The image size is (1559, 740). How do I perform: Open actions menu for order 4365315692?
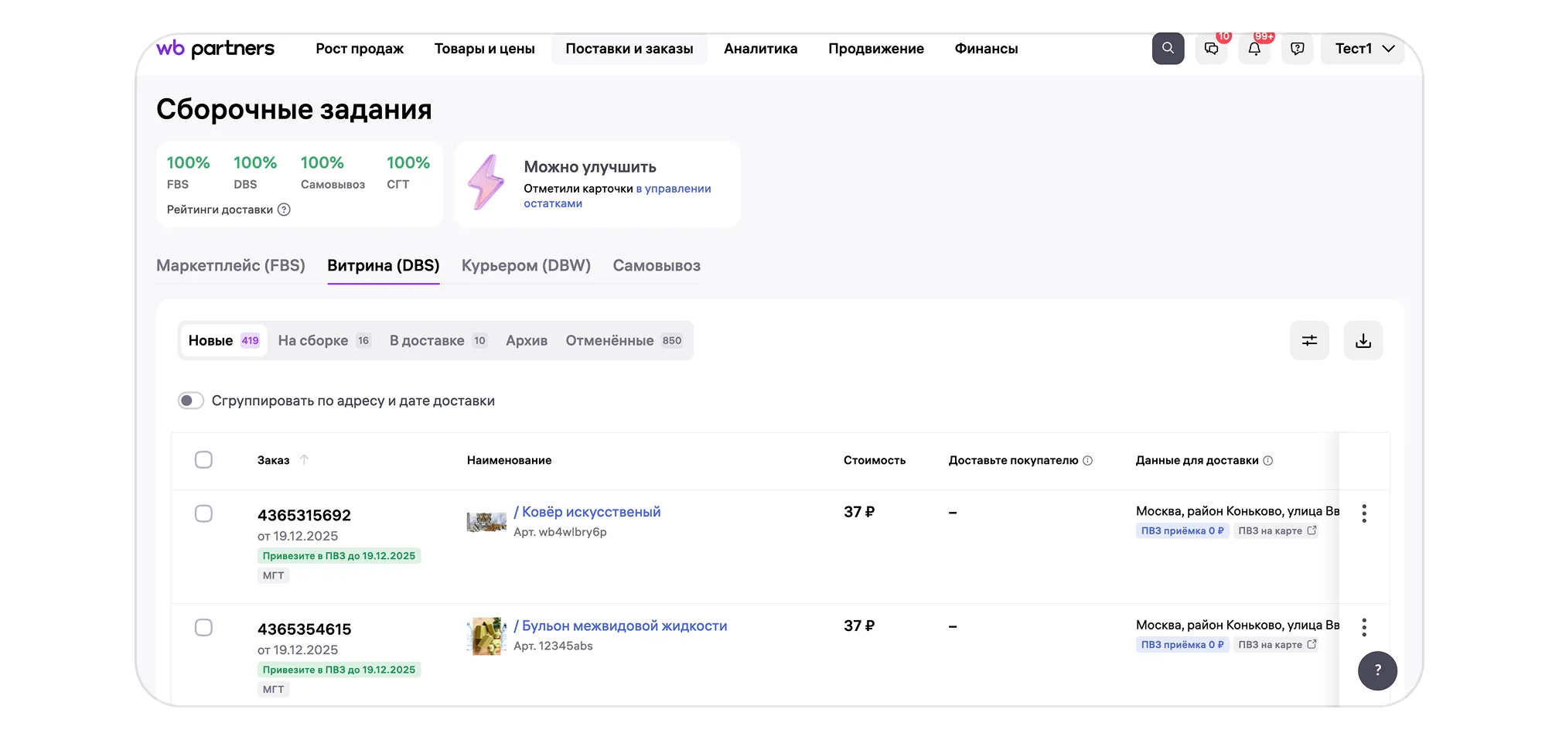1364,513
